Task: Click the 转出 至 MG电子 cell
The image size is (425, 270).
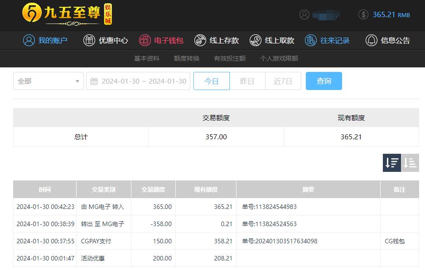Action: pos(102,224)
